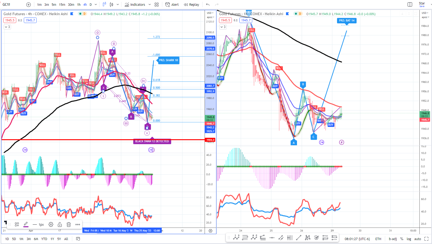Open the Go to date calendar icon
Image resolution: width=432 pixels, height=244 pixels.
tap(78, 239)
